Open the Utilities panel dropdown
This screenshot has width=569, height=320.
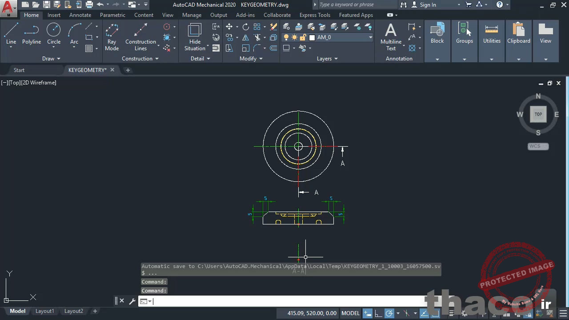click(x=492, y=59)
